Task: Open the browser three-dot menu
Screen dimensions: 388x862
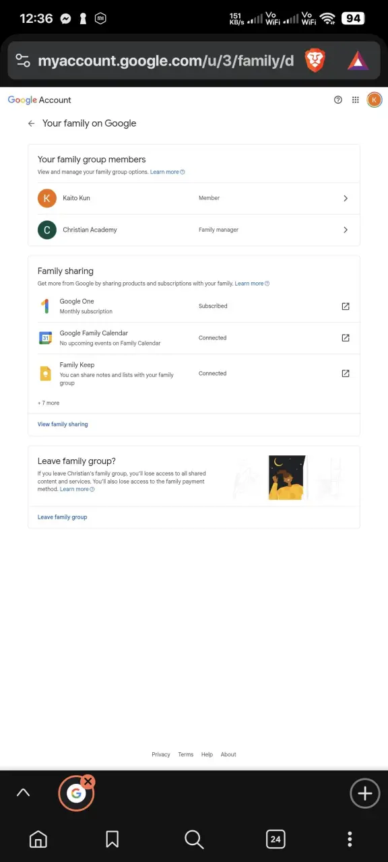Action: pyautogui.click(x=350, y=838)
